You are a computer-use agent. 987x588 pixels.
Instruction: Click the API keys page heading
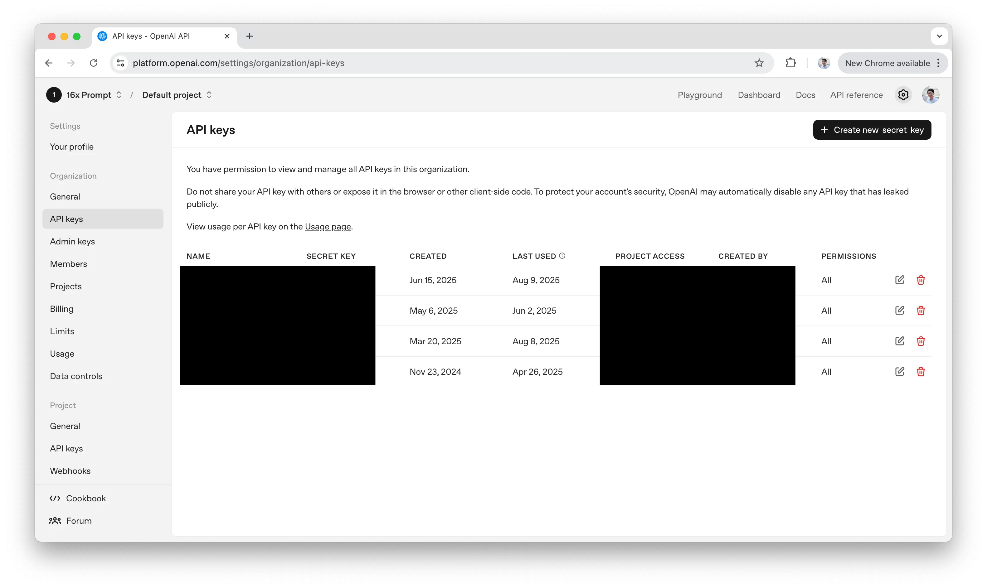[211, 130]
